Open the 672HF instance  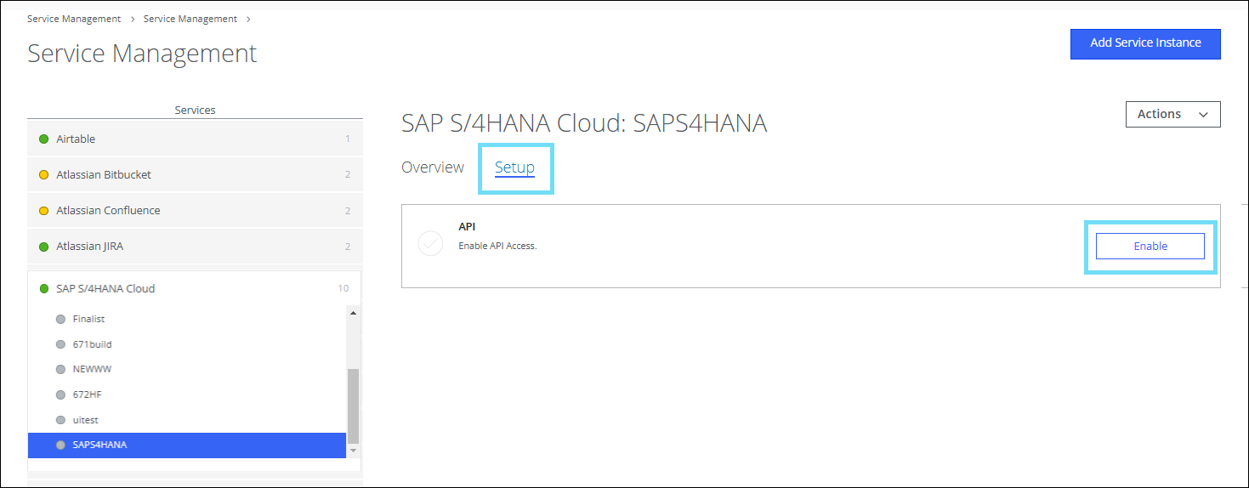[187, 394]
